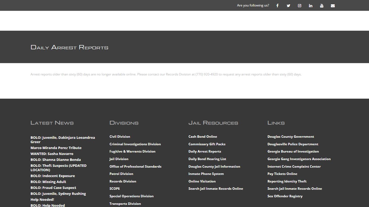
Task: Open the SCOPE division link
Action: click(115, 189)
